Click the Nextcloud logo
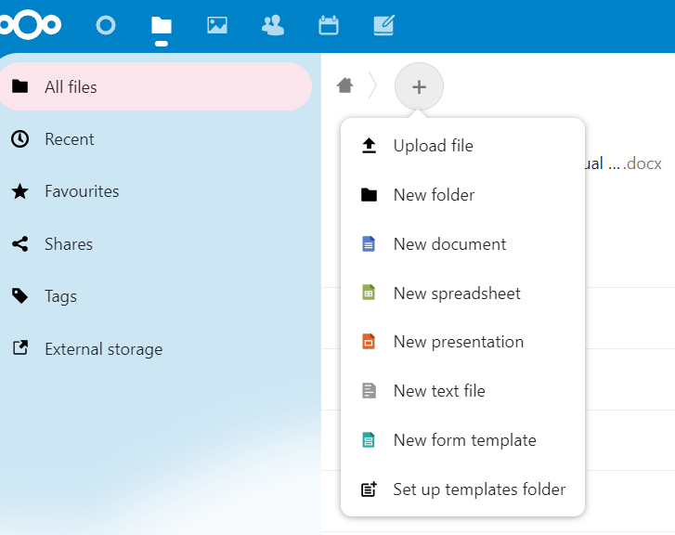 pos(30,25)
